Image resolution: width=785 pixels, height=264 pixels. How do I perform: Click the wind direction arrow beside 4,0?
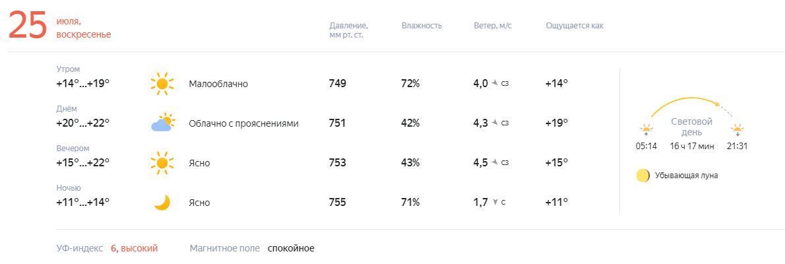pyautogui.click(x=495, y=83)
